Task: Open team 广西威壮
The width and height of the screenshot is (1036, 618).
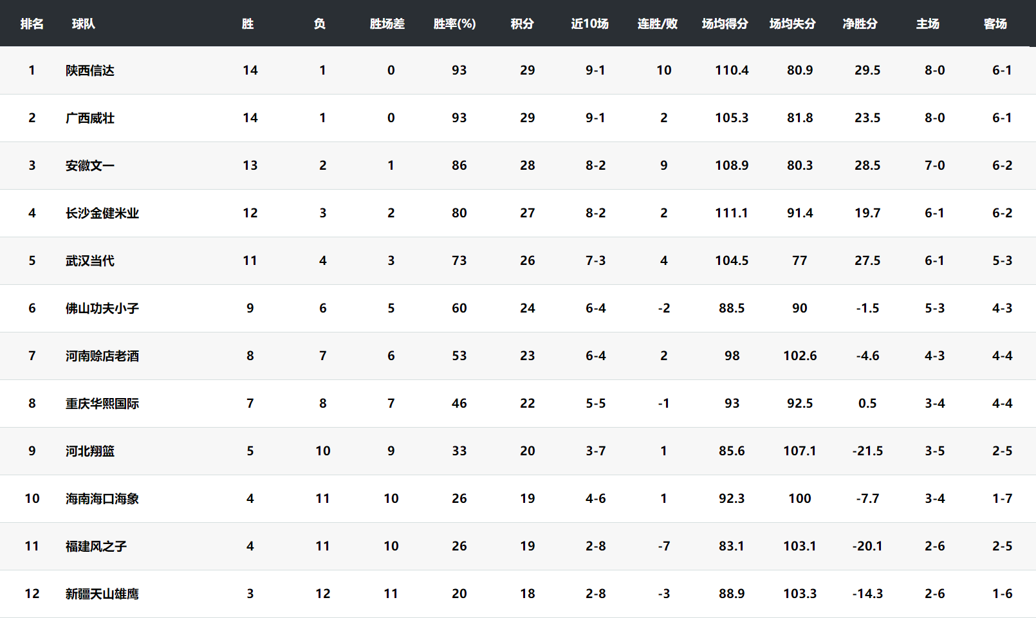Action: click(90, 118)
